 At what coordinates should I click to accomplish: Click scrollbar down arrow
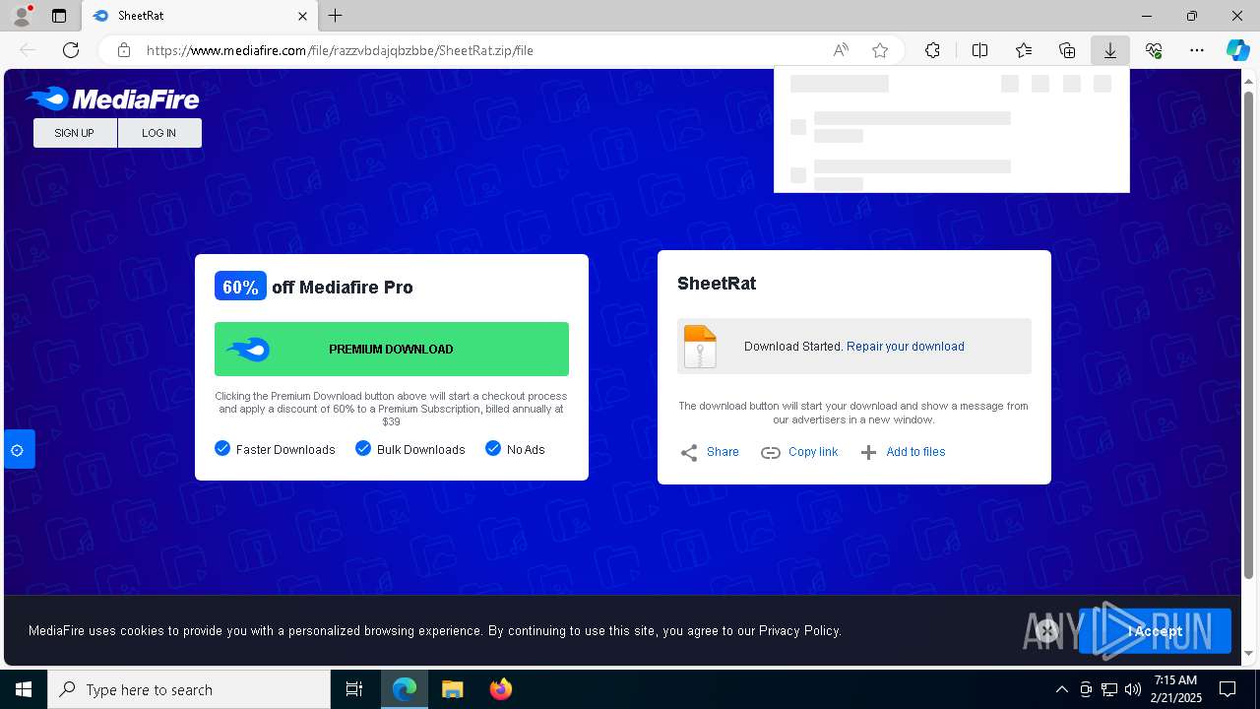click(x=1249, y=653)
